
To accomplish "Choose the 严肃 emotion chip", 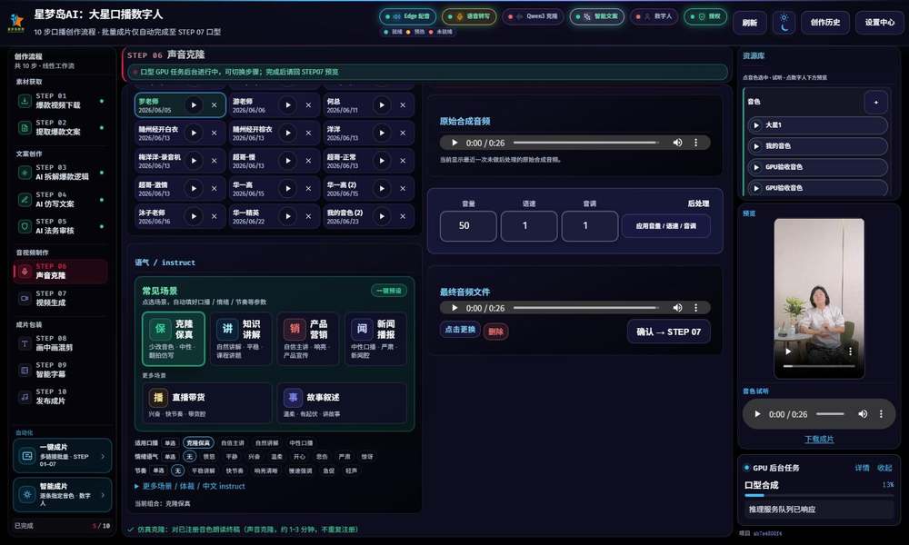I will tap(345, 457).
